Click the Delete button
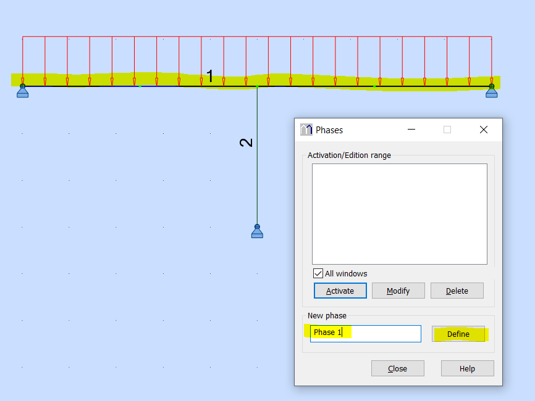 [457, 291]
